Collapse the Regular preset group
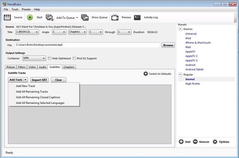Screen dimensions: 239x158 tap(180, 75)
